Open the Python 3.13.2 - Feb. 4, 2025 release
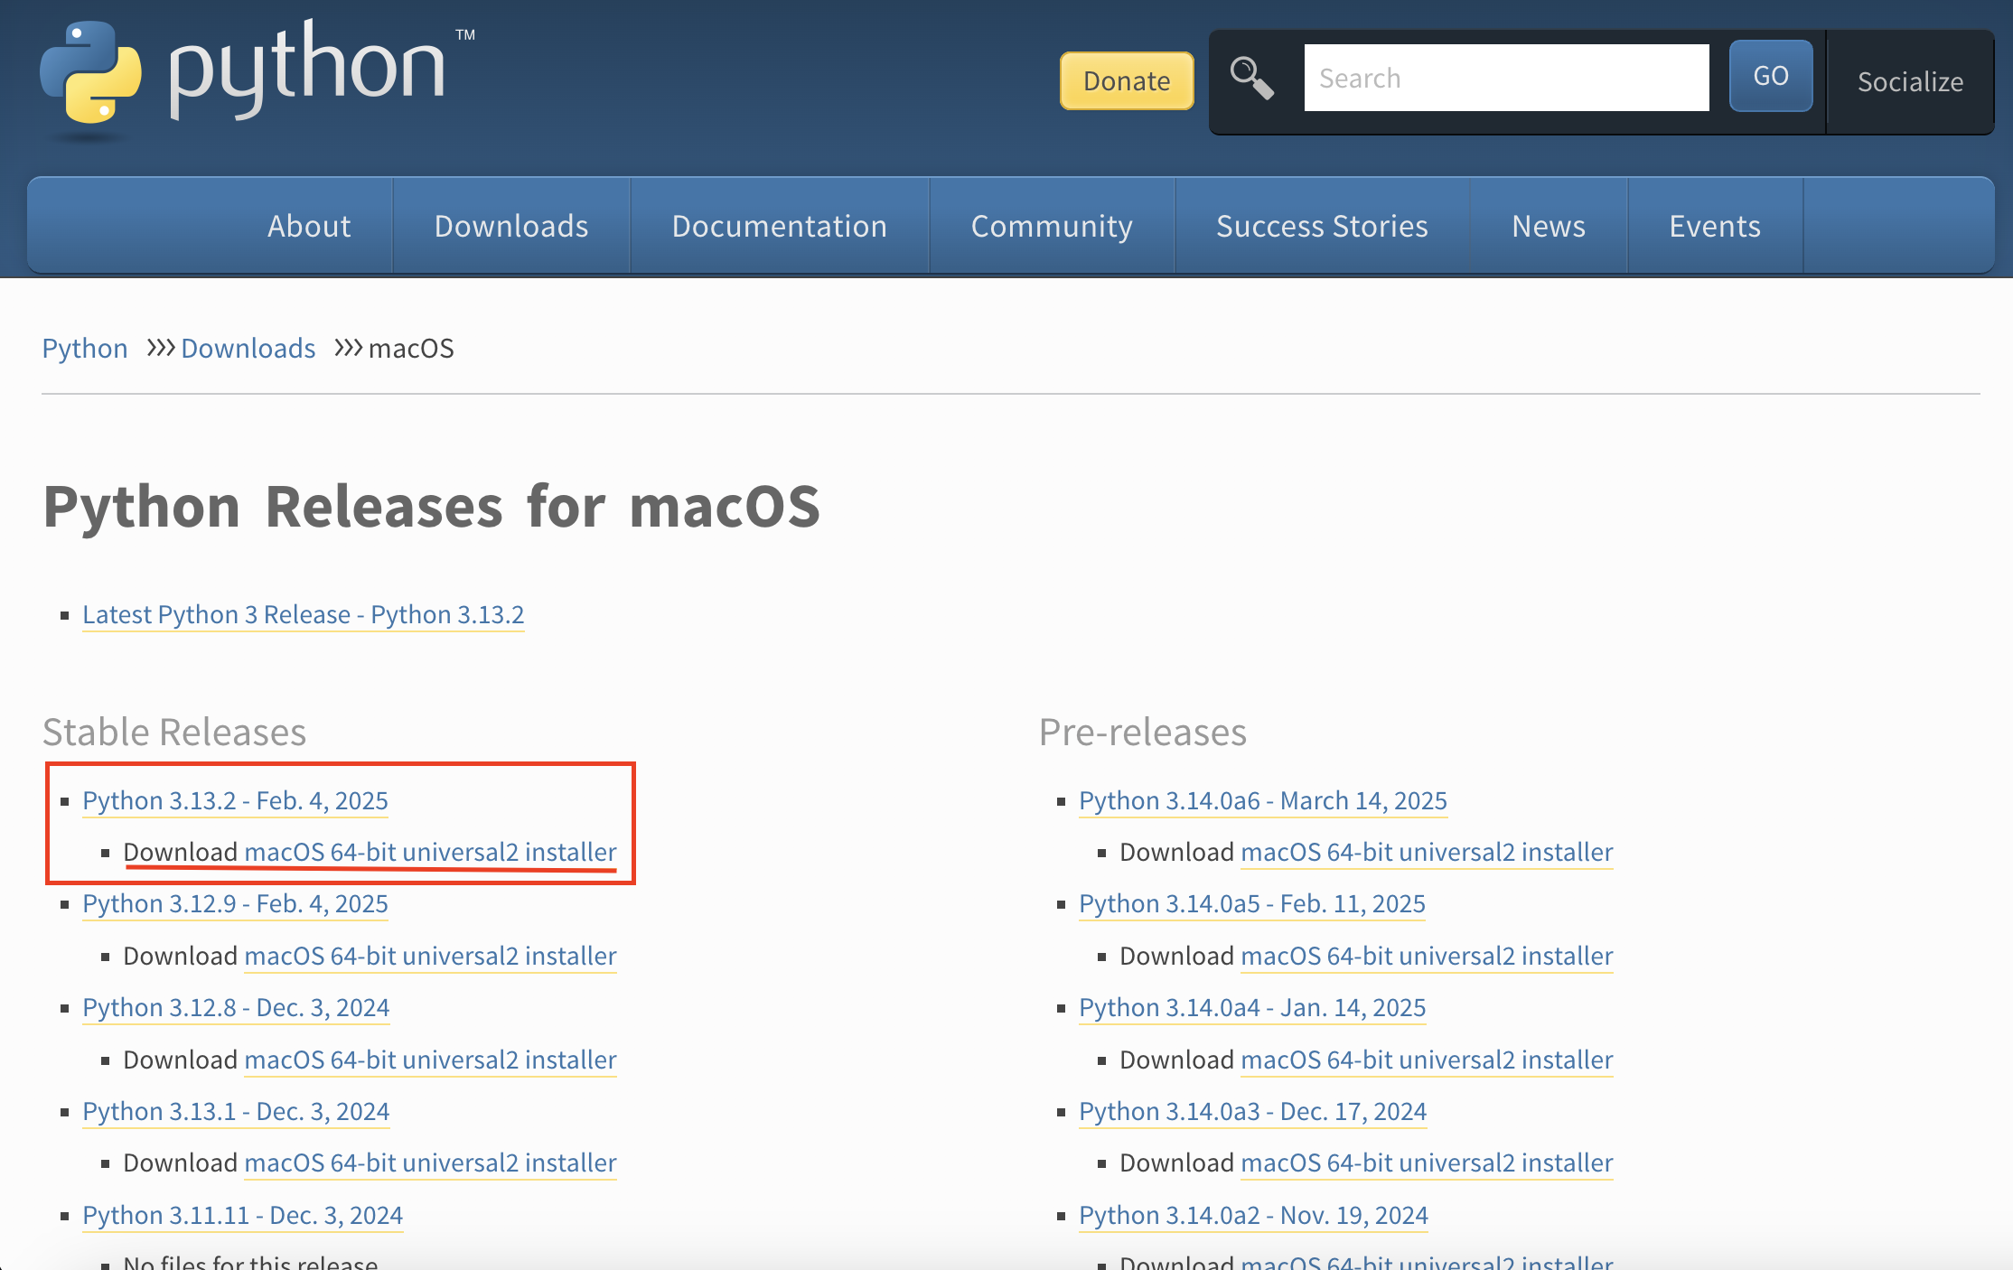The width and height of the screenshot is (2013, 1270). coord(235,801)
